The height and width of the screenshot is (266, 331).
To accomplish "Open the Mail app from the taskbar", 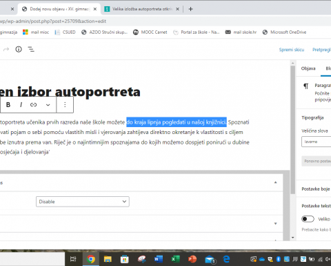I will click(210, 260).
